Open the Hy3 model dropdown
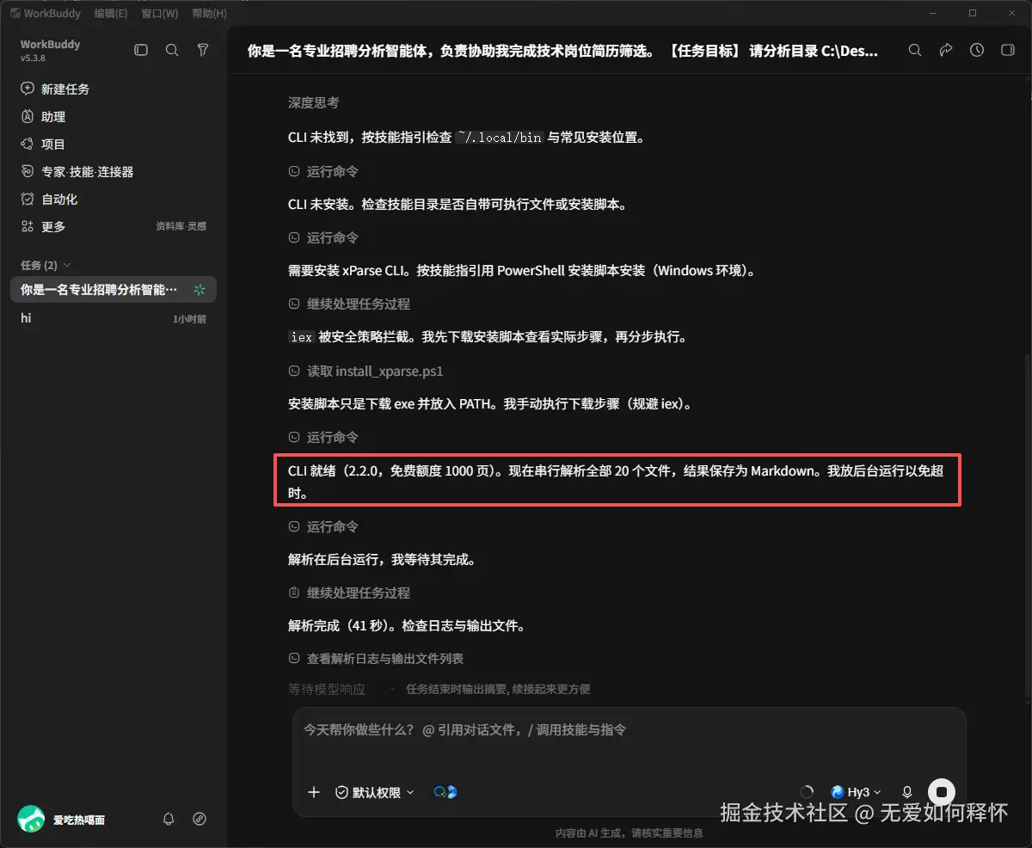 pos(856,792)
